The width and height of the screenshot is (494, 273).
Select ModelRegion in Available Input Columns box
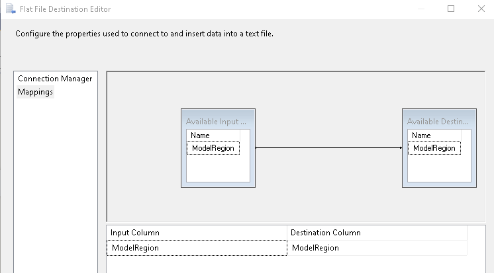213,149
